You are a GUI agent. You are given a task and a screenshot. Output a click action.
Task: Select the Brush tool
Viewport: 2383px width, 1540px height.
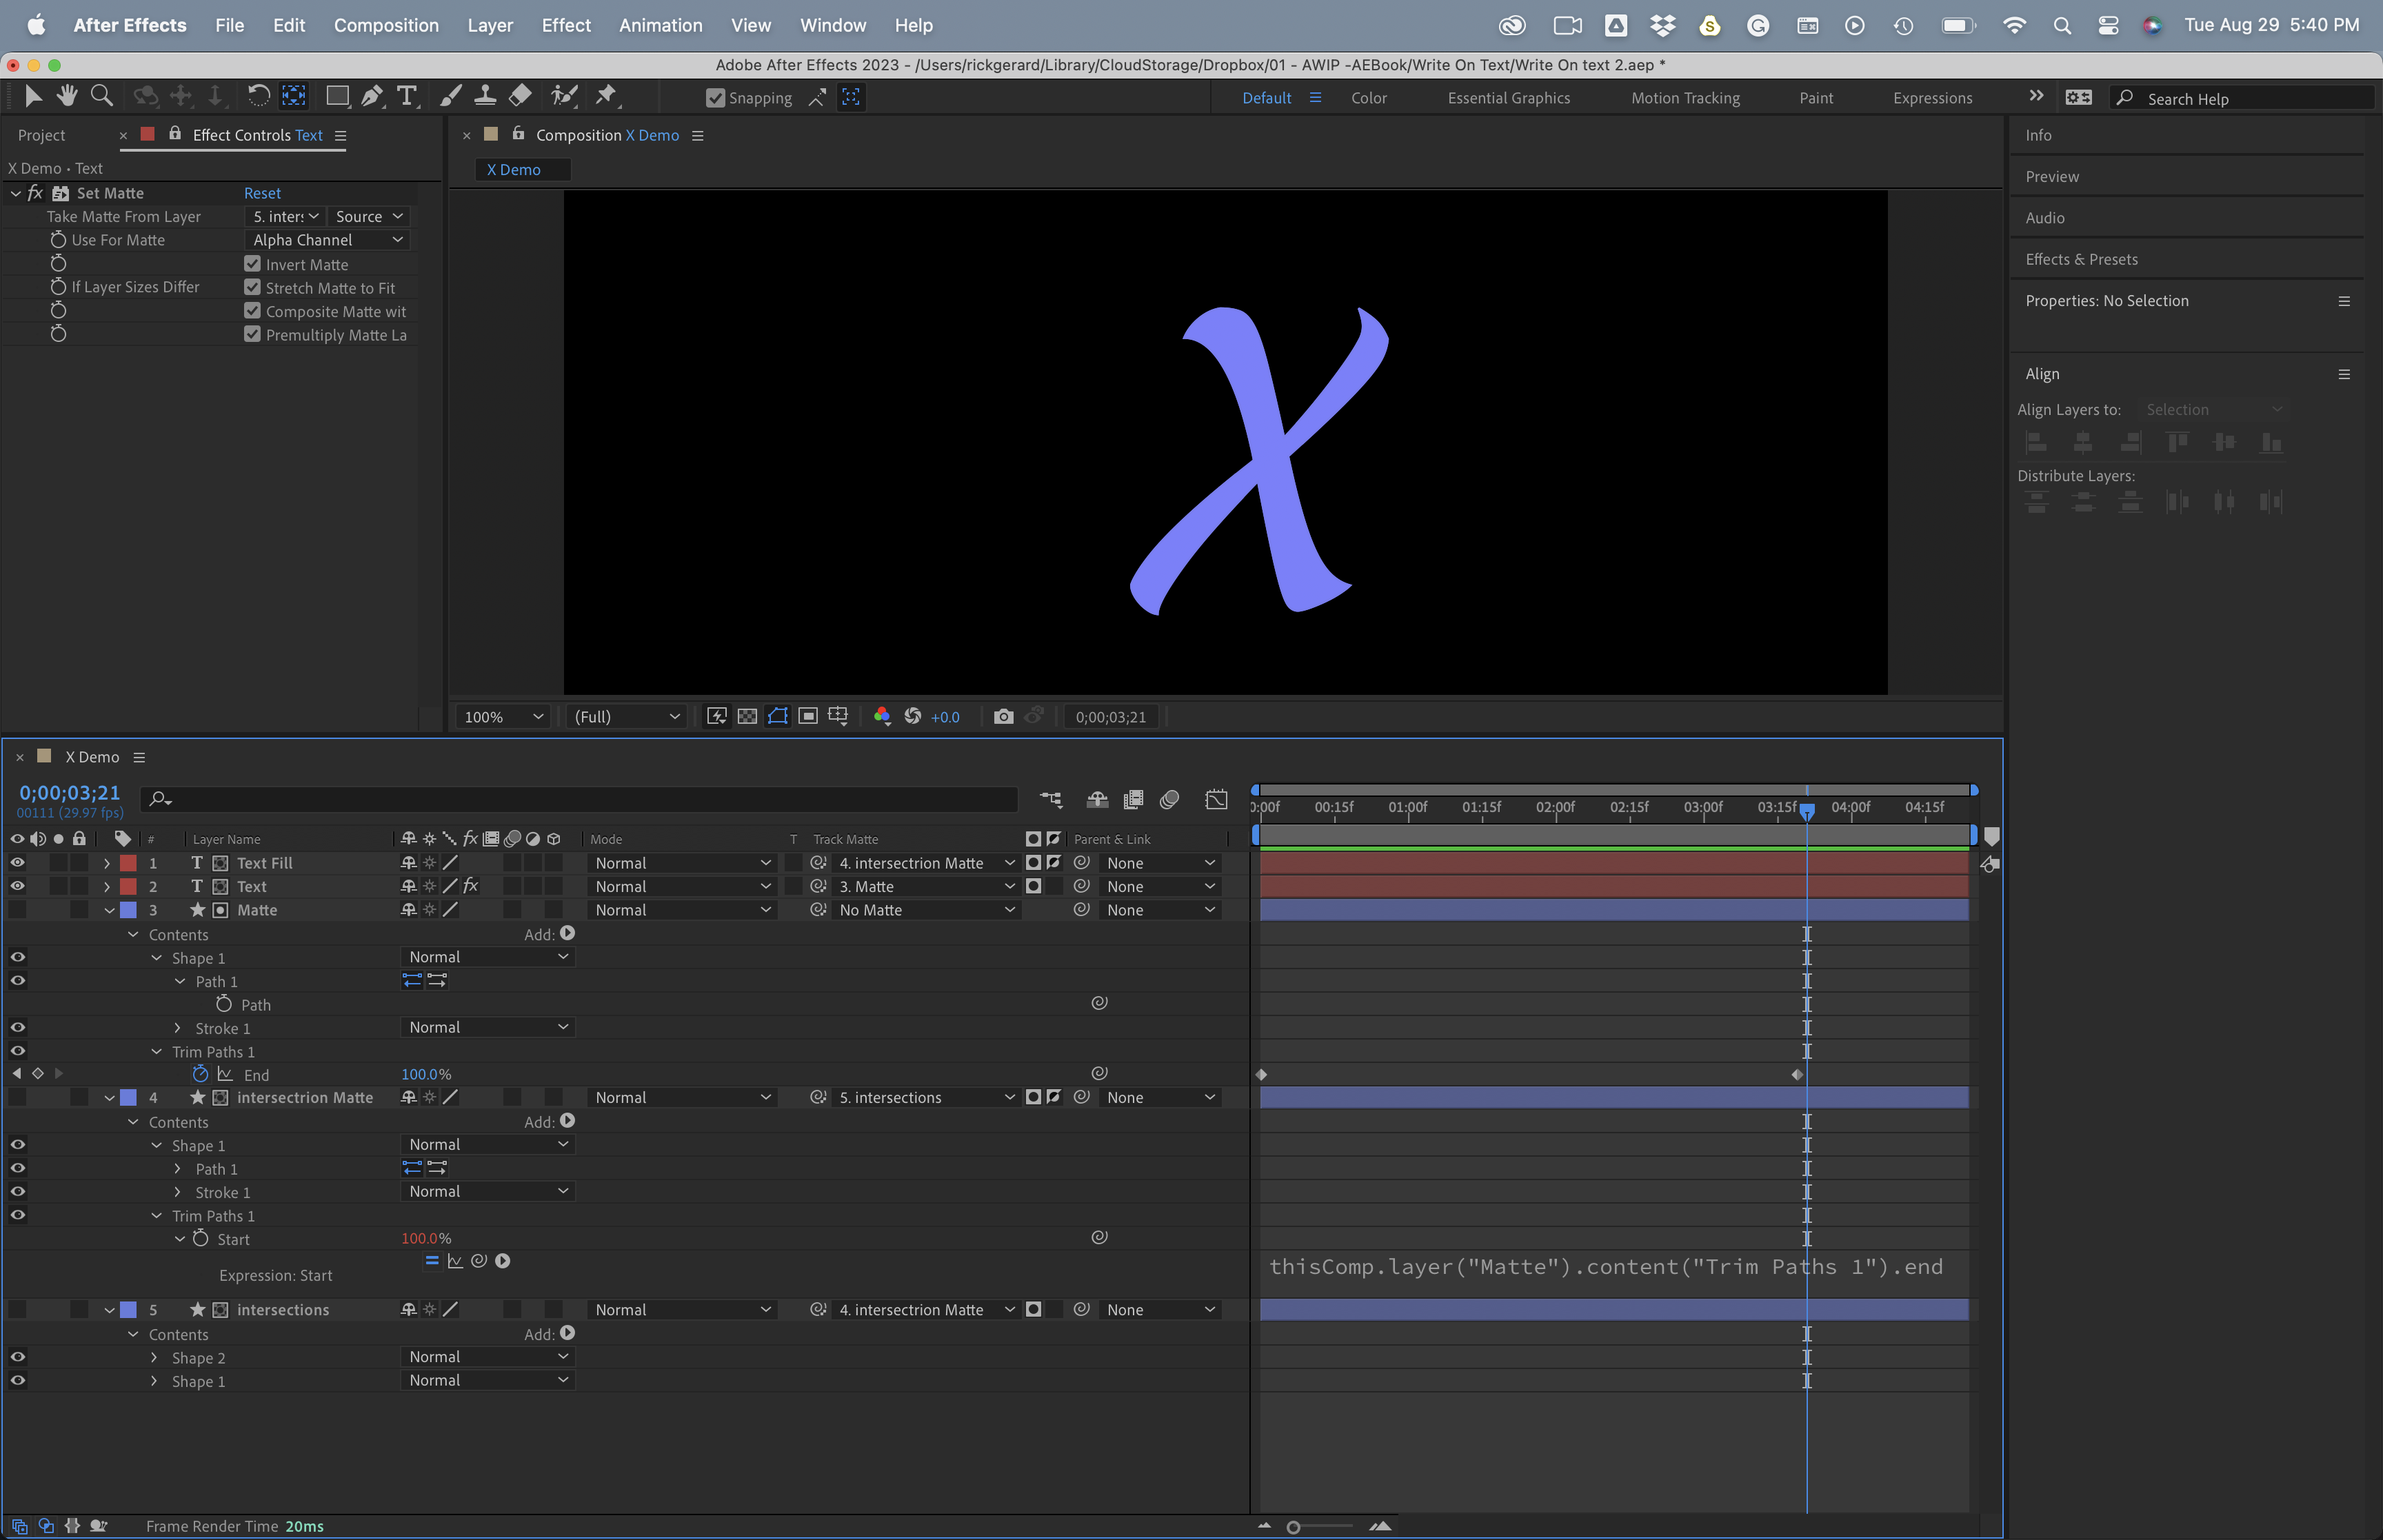pos(450,95)
